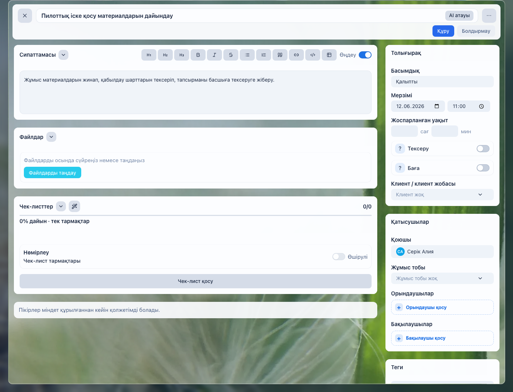Click the checklist progress bar
Screen dimensions: 513x392
pos(196,215)
